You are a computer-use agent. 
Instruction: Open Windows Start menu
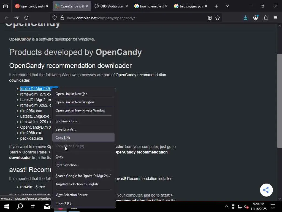(x=7, y=206)
